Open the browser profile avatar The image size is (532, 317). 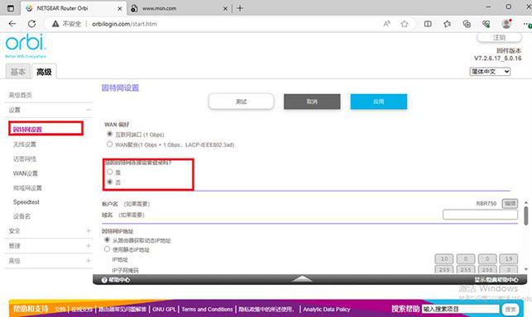pyautogui.click(x=506, y=24)
